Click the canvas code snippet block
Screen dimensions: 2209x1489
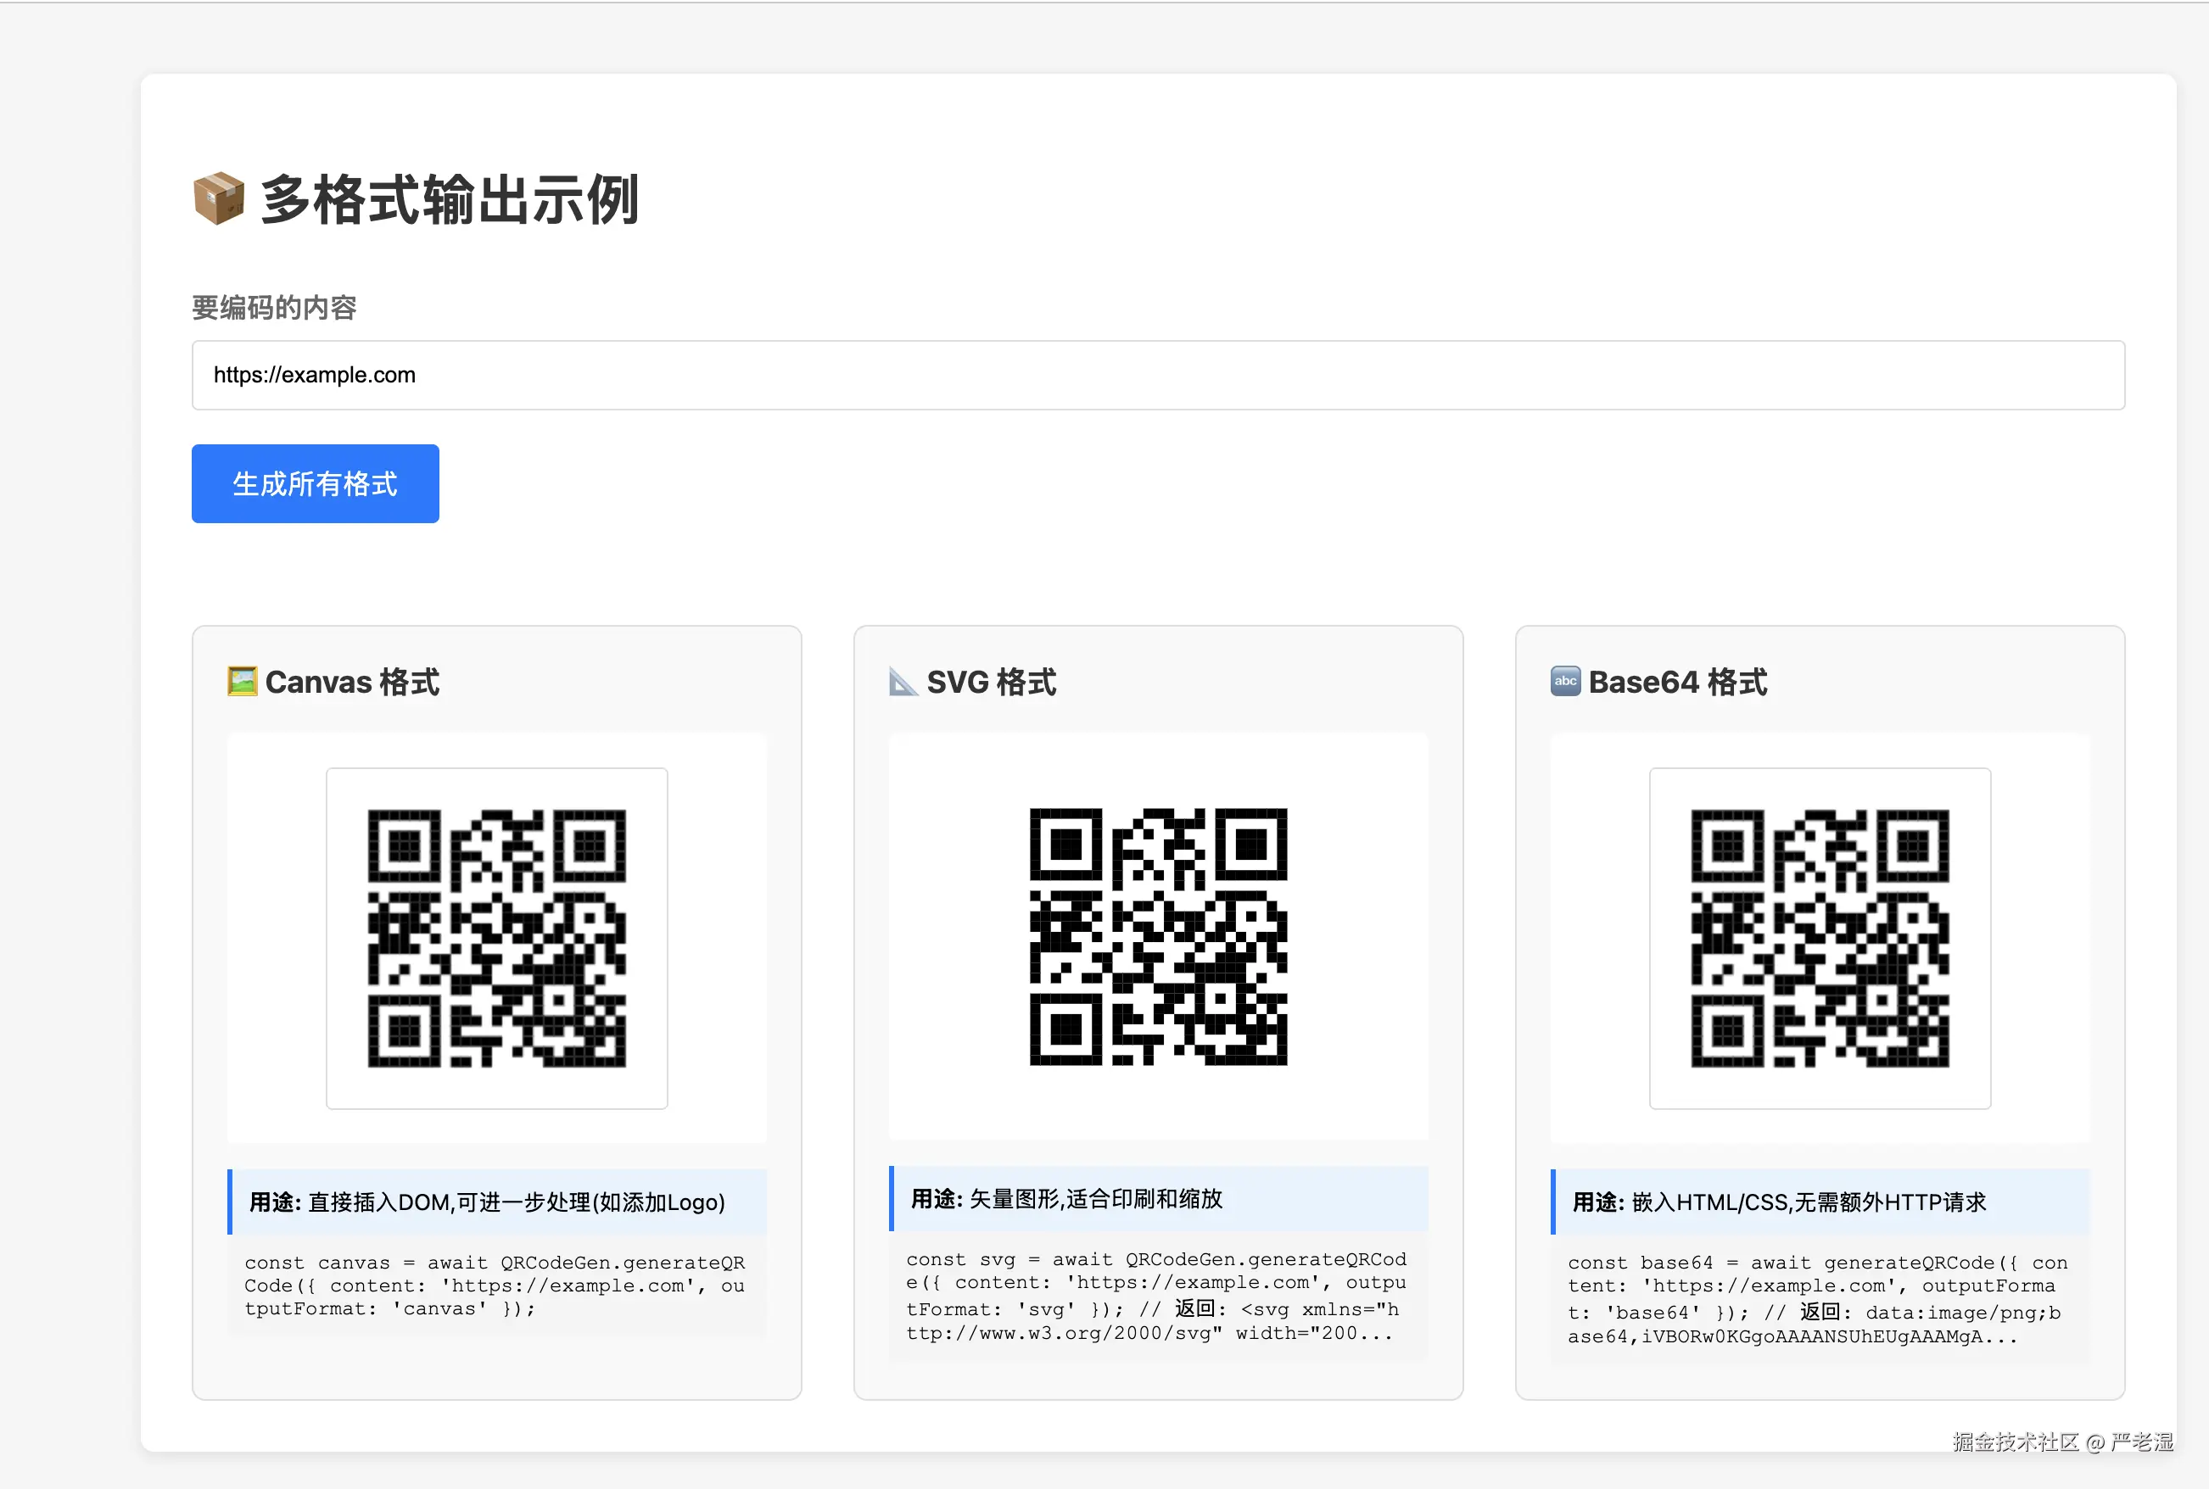[496, 1285]
